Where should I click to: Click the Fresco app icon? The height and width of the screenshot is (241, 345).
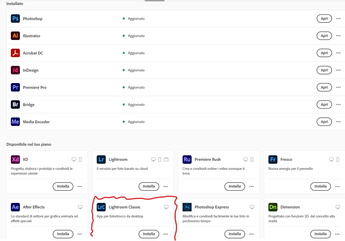[x=273, y=160]
